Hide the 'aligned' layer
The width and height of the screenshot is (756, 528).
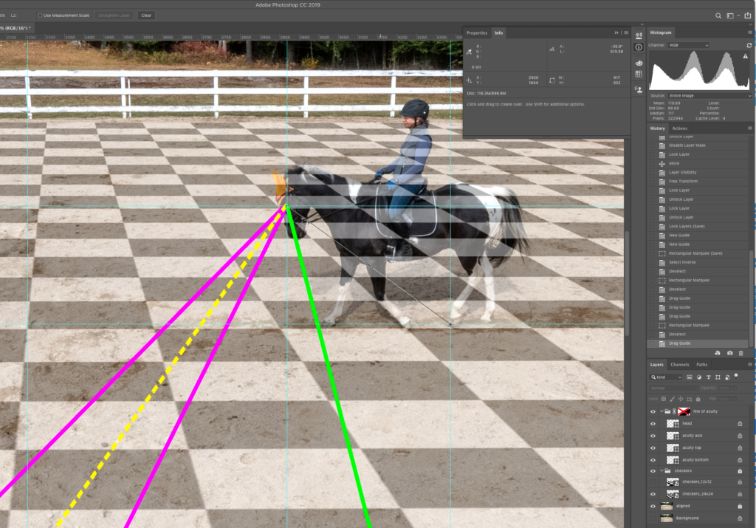[653, 507]
